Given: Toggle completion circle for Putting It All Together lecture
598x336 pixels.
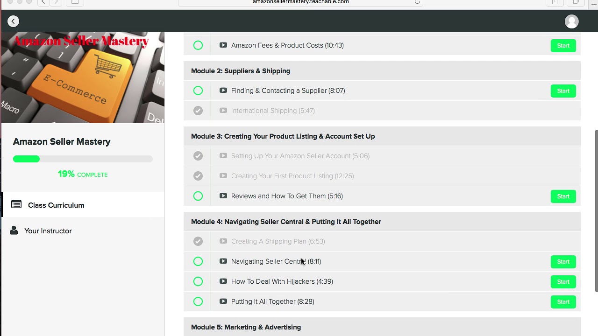Looking at the screenshot, I should (x=198, y=301).
